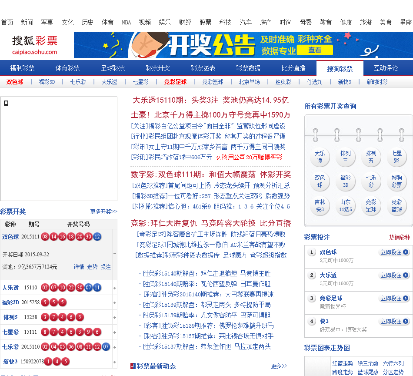Click 立即投注 button for 大乐透
This screenshot has width=413, height=376.
[x=394, y=275]
